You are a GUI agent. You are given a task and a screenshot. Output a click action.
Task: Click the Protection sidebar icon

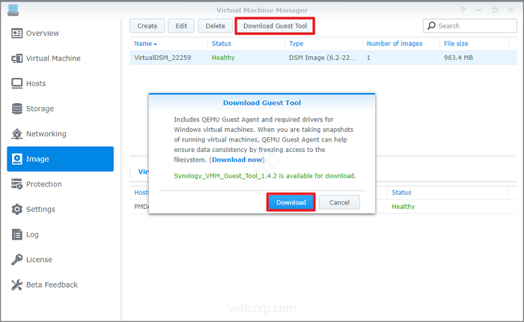point(17,184)
